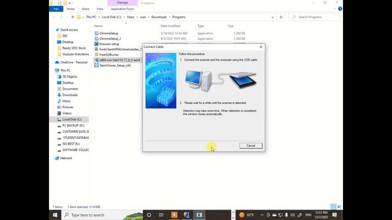This screenshot has width=392, height=220.
Task: Open Quick access in sidebar
Action: (69, 30)
